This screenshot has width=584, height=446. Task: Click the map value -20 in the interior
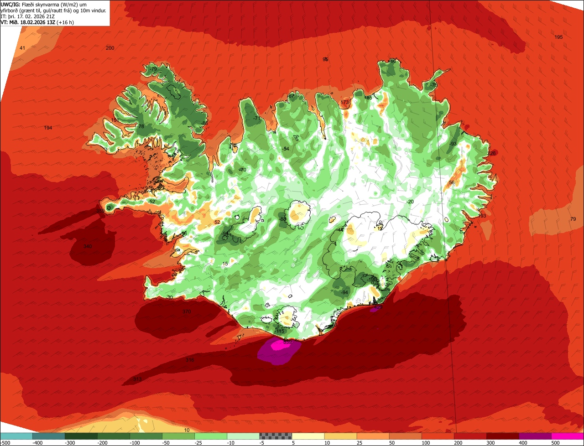[x=410, y=202]
